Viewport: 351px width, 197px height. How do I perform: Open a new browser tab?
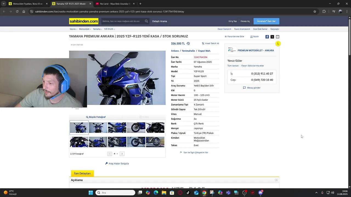click(140, 4)
